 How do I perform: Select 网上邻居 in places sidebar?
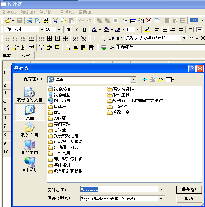pos(30,164)
